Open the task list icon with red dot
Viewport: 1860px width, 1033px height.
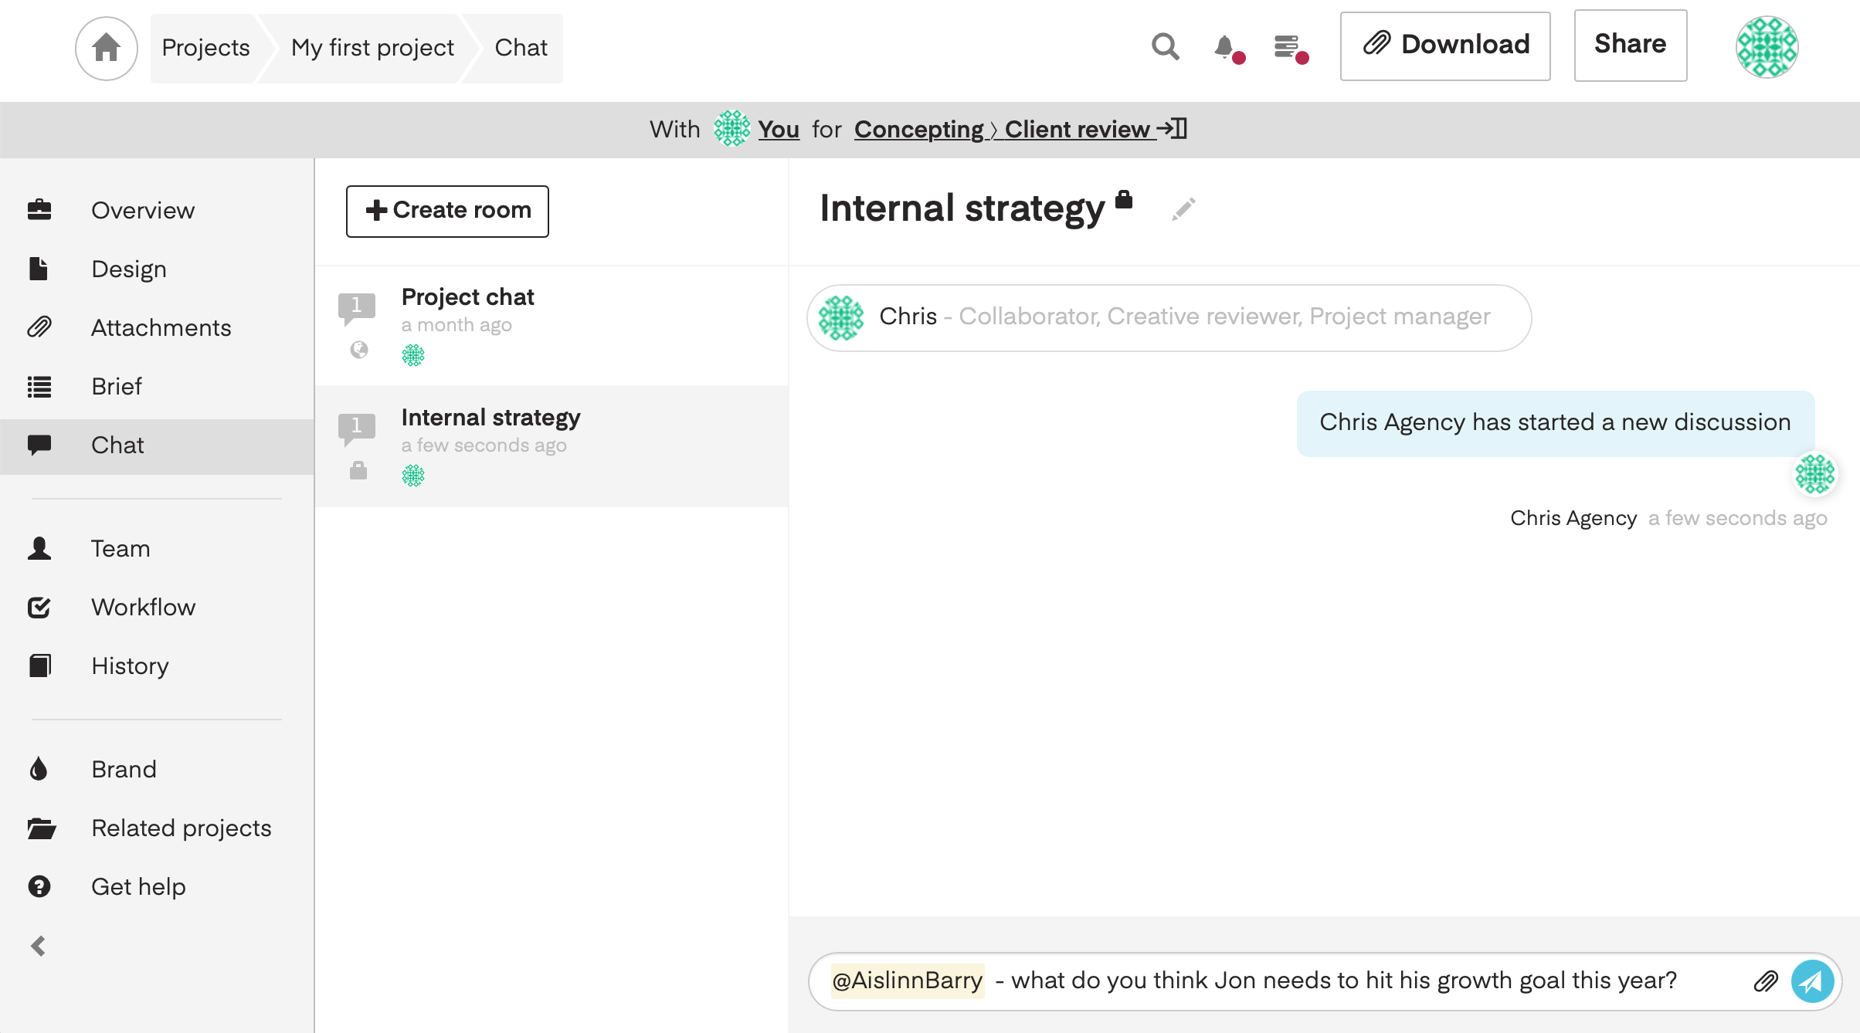[x=1287, y=47]
